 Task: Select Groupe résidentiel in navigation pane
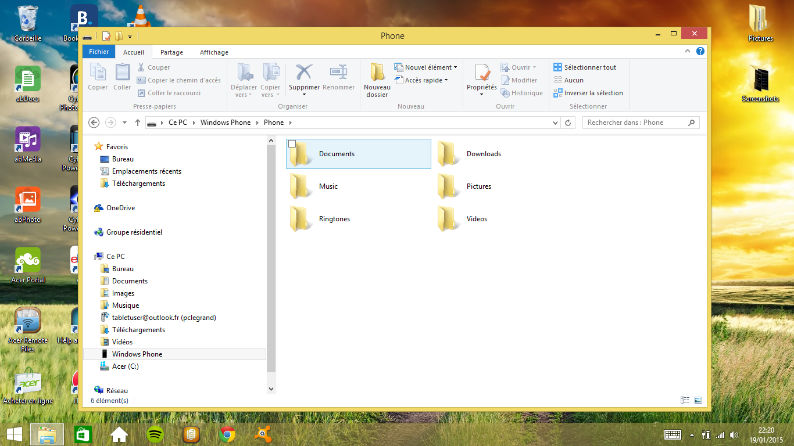[x=134, y=232]
